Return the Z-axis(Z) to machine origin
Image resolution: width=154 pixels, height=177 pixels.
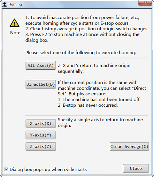point(41,146)
